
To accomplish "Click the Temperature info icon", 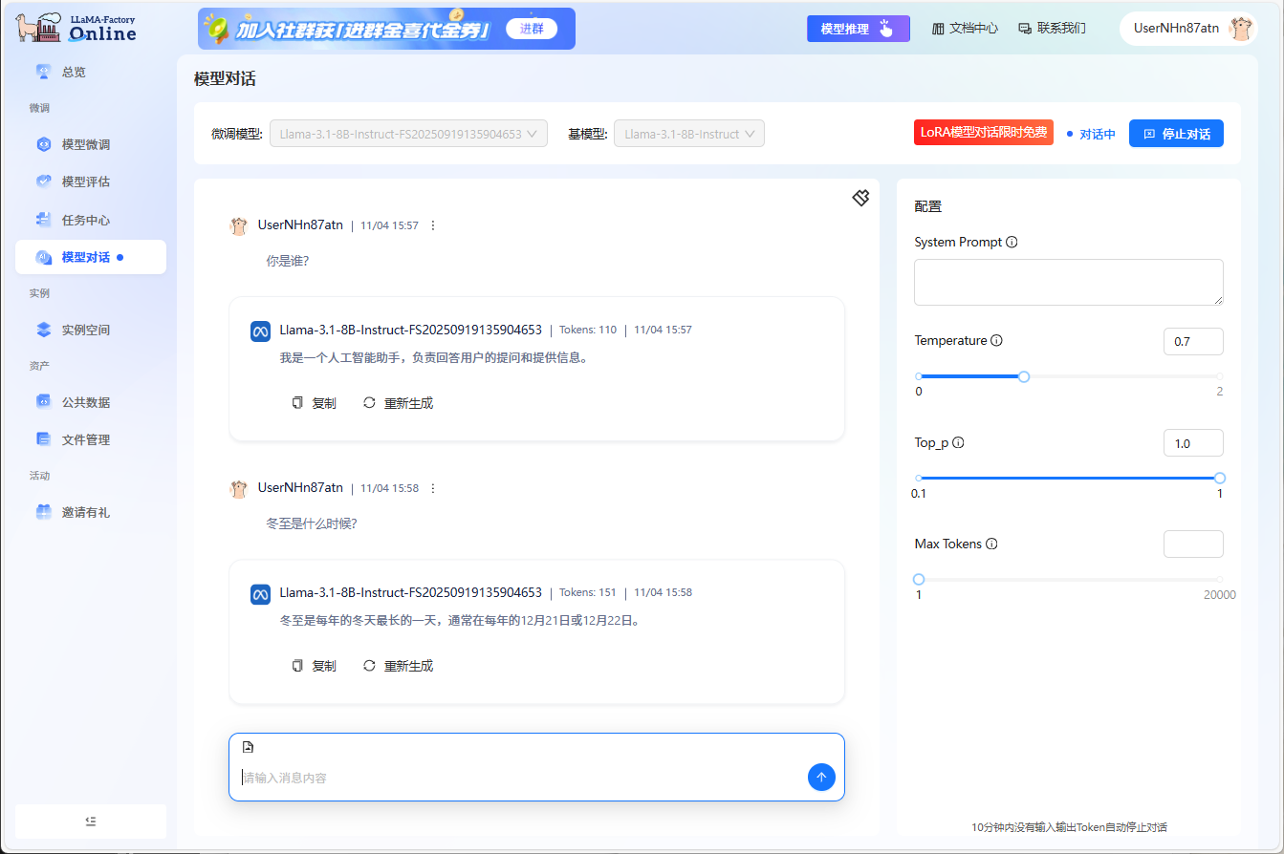I will click(997, 340).
